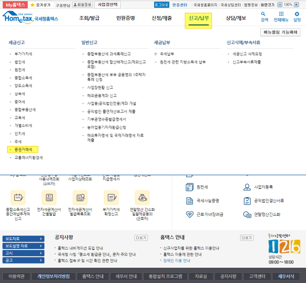The height and width of the screenshot is (283, 306).
Task: Click 국세청홈페이지 top link
Action: pyautogui.click(x=205, y=5)
